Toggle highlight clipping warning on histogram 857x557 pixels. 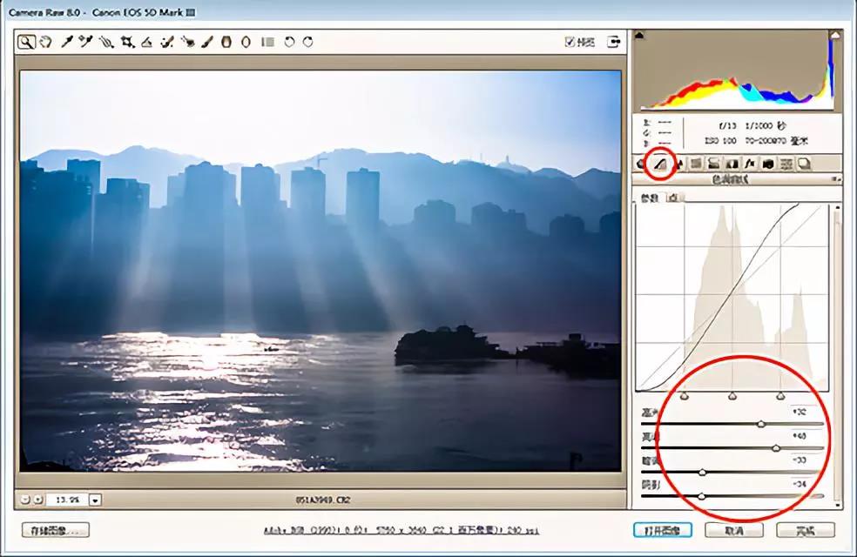pyautogui.click(x=834, y=36)
